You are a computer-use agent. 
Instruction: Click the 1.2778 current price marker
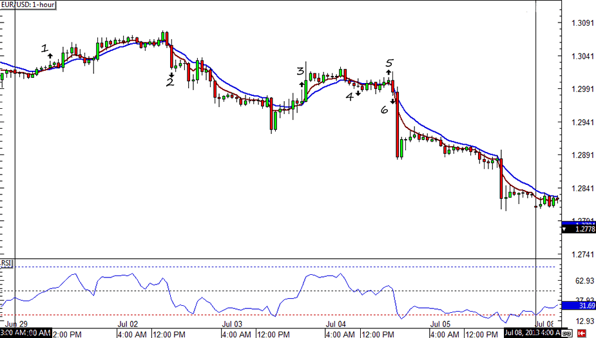[x=579, y=229]
